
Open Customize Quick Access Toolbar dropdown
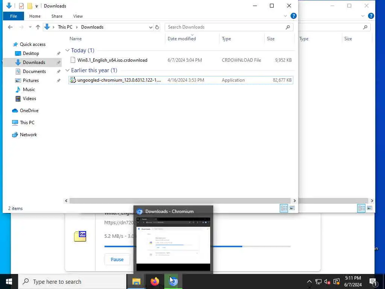click(36, 6)
